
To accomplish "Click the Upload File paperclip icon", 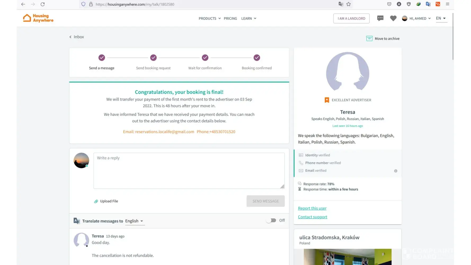I will pyautogui.click(x=96, y=201).
